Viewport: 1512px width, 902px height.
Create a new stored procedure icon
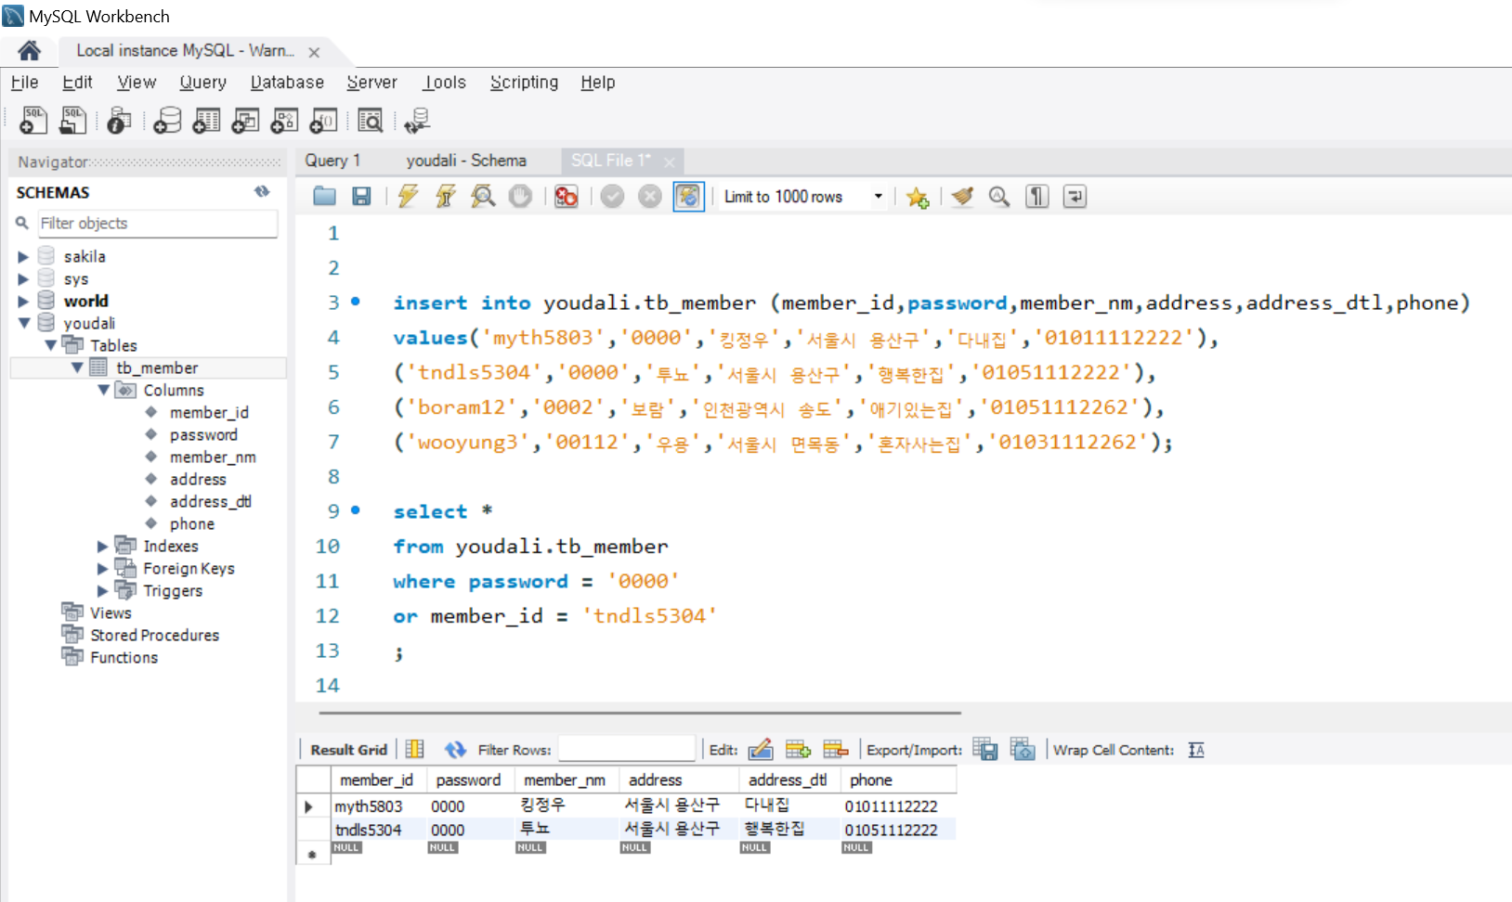tap(284, 121)
